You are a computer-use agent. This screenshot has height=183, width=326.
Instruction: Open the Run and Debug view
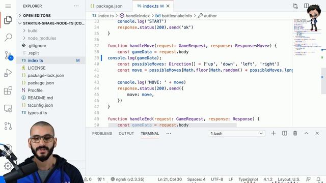coord(8,73)
